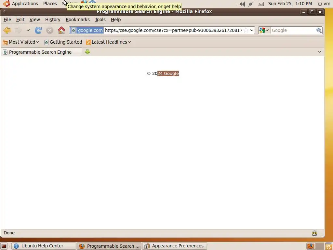Open the vm power session menu
The width and height of the screenshot is (333, 250).
click(324, 4)
